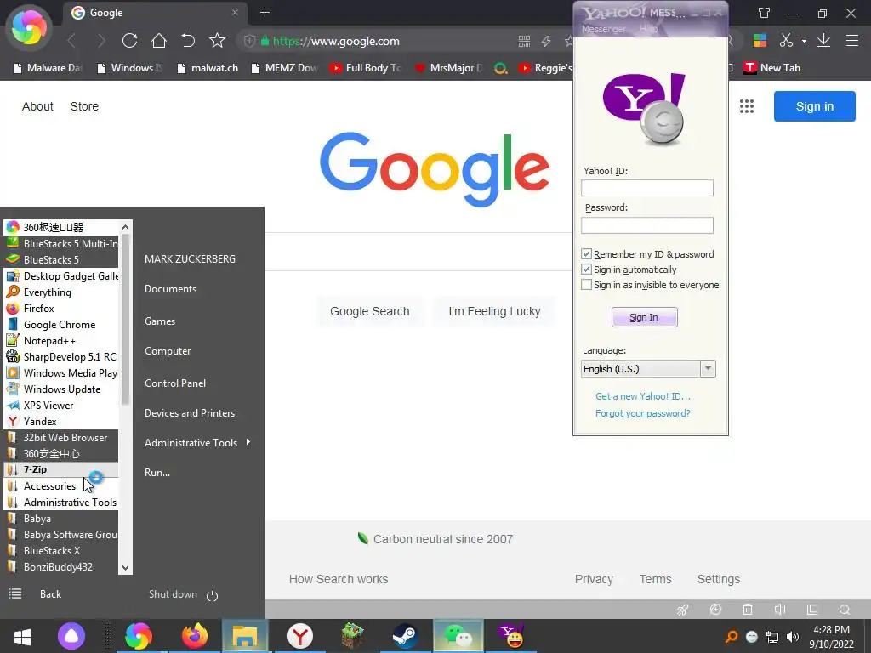
Task: Open Google apps grid icon
Action: coord(747,106)
